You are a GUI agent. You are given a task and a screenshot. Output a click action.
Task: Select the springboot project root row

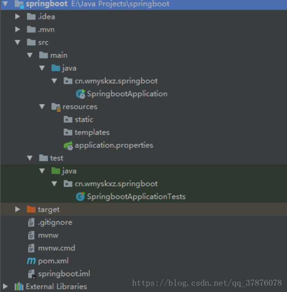tap(143, 5)
